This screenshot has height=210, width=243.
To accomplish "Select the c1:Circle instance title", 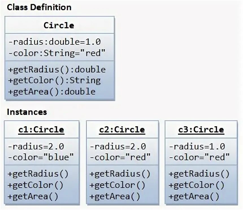I will pos(41,130).
